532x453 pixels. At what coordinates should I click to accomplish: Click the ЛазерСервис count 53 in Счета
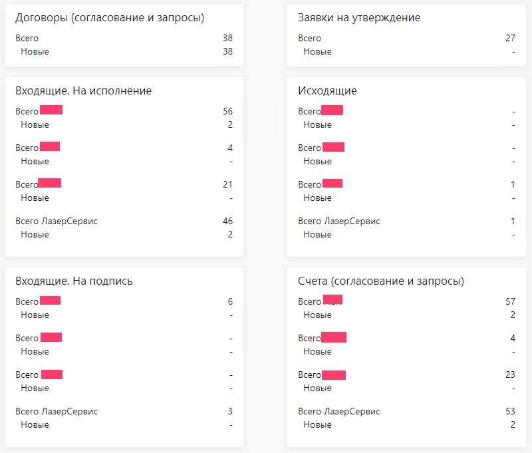click(x=510, y=411)
